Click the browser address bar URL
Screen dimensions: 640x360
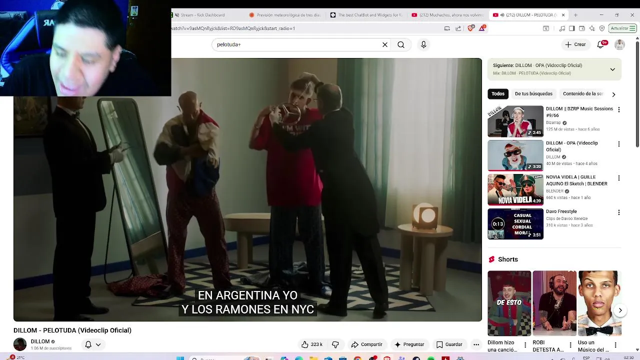pos(305,28)
